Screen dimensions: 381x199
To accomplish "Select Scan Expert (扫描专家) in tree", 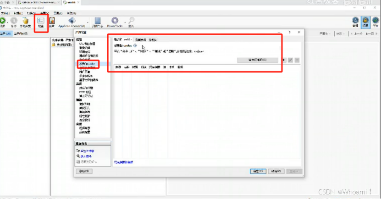I will coord(84,128).
